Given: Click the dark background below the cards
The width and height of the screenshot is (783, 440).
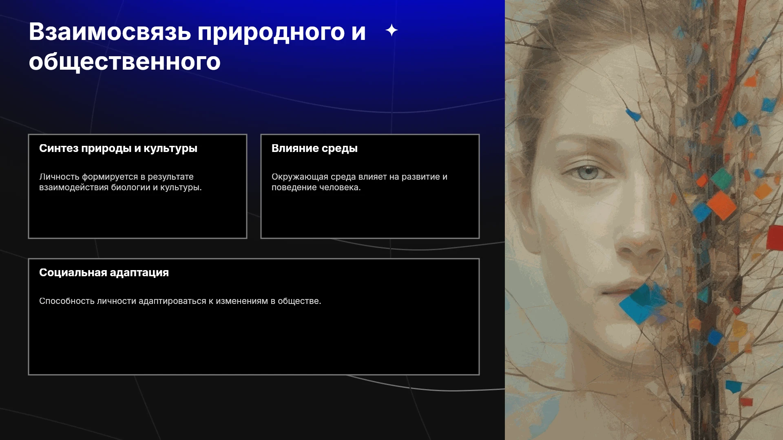Looking at the screenshot, I should (x=253, y=407).
